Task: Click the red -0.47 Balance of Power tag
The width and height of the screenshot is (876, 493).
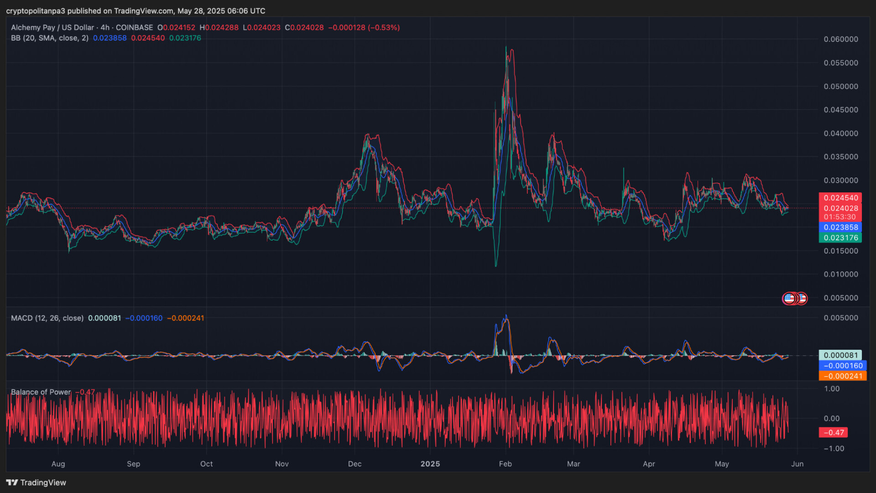Action: pyautogui.click(x=833, y=433)
